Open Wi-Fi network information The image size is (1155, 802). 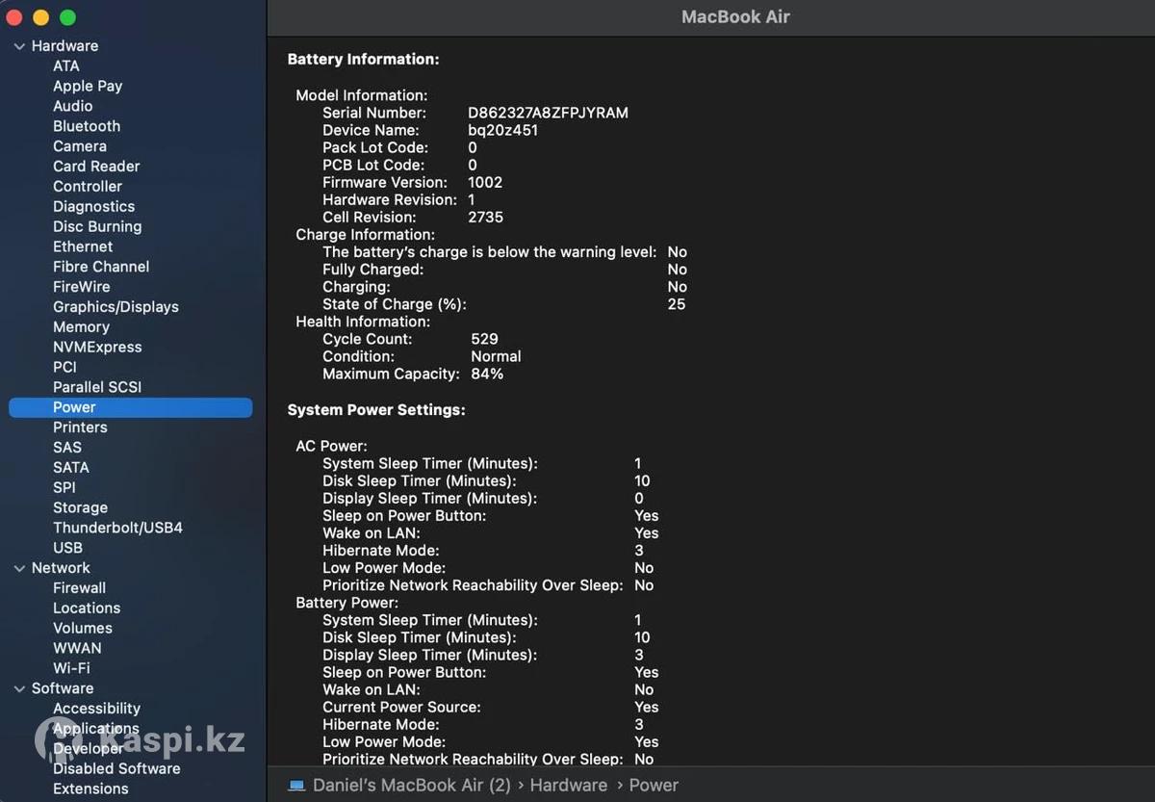point(71,668)
